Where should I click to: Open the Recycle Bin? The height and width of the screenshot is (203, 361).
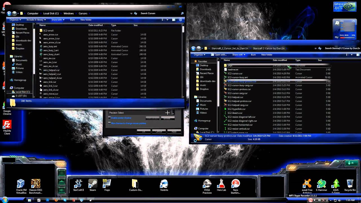[x=350, y=185]
